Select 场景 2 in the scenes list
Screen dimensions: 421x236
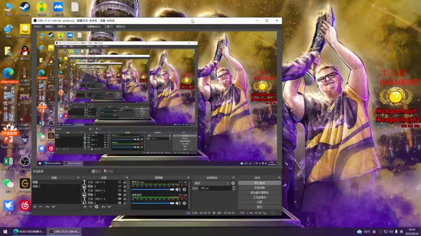click(x=56, y=186)
